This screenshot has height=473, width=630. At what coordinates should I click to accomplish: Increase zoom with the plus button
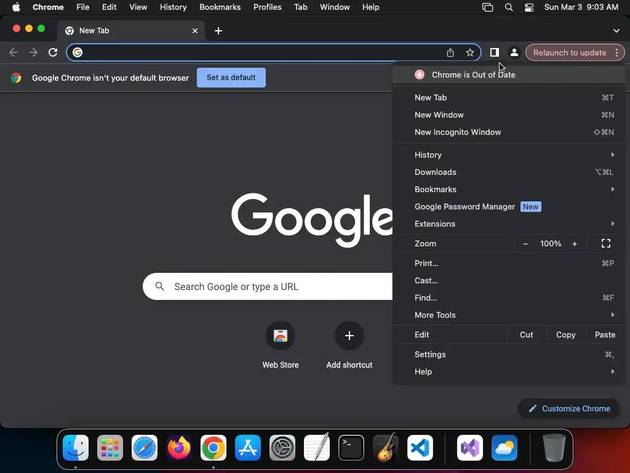point(575,244)
